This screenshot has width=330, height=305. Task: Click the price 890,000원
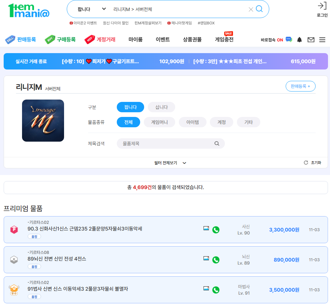[286, 260]
